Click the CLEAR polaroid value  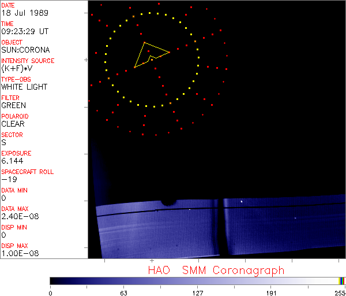point(13,124)
